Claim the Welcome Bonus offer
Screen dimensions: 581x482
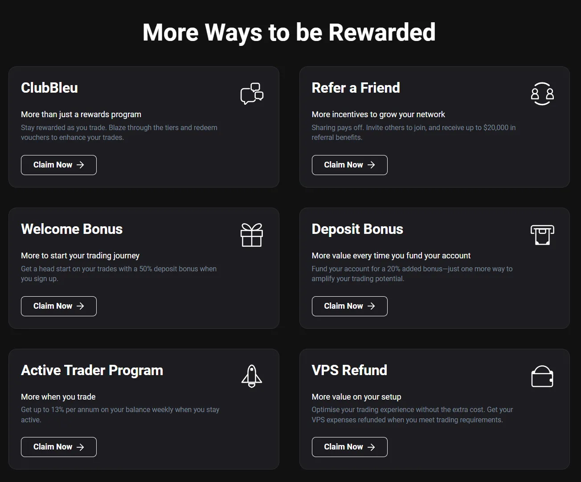pyautogui.click(x=59, y=306)
